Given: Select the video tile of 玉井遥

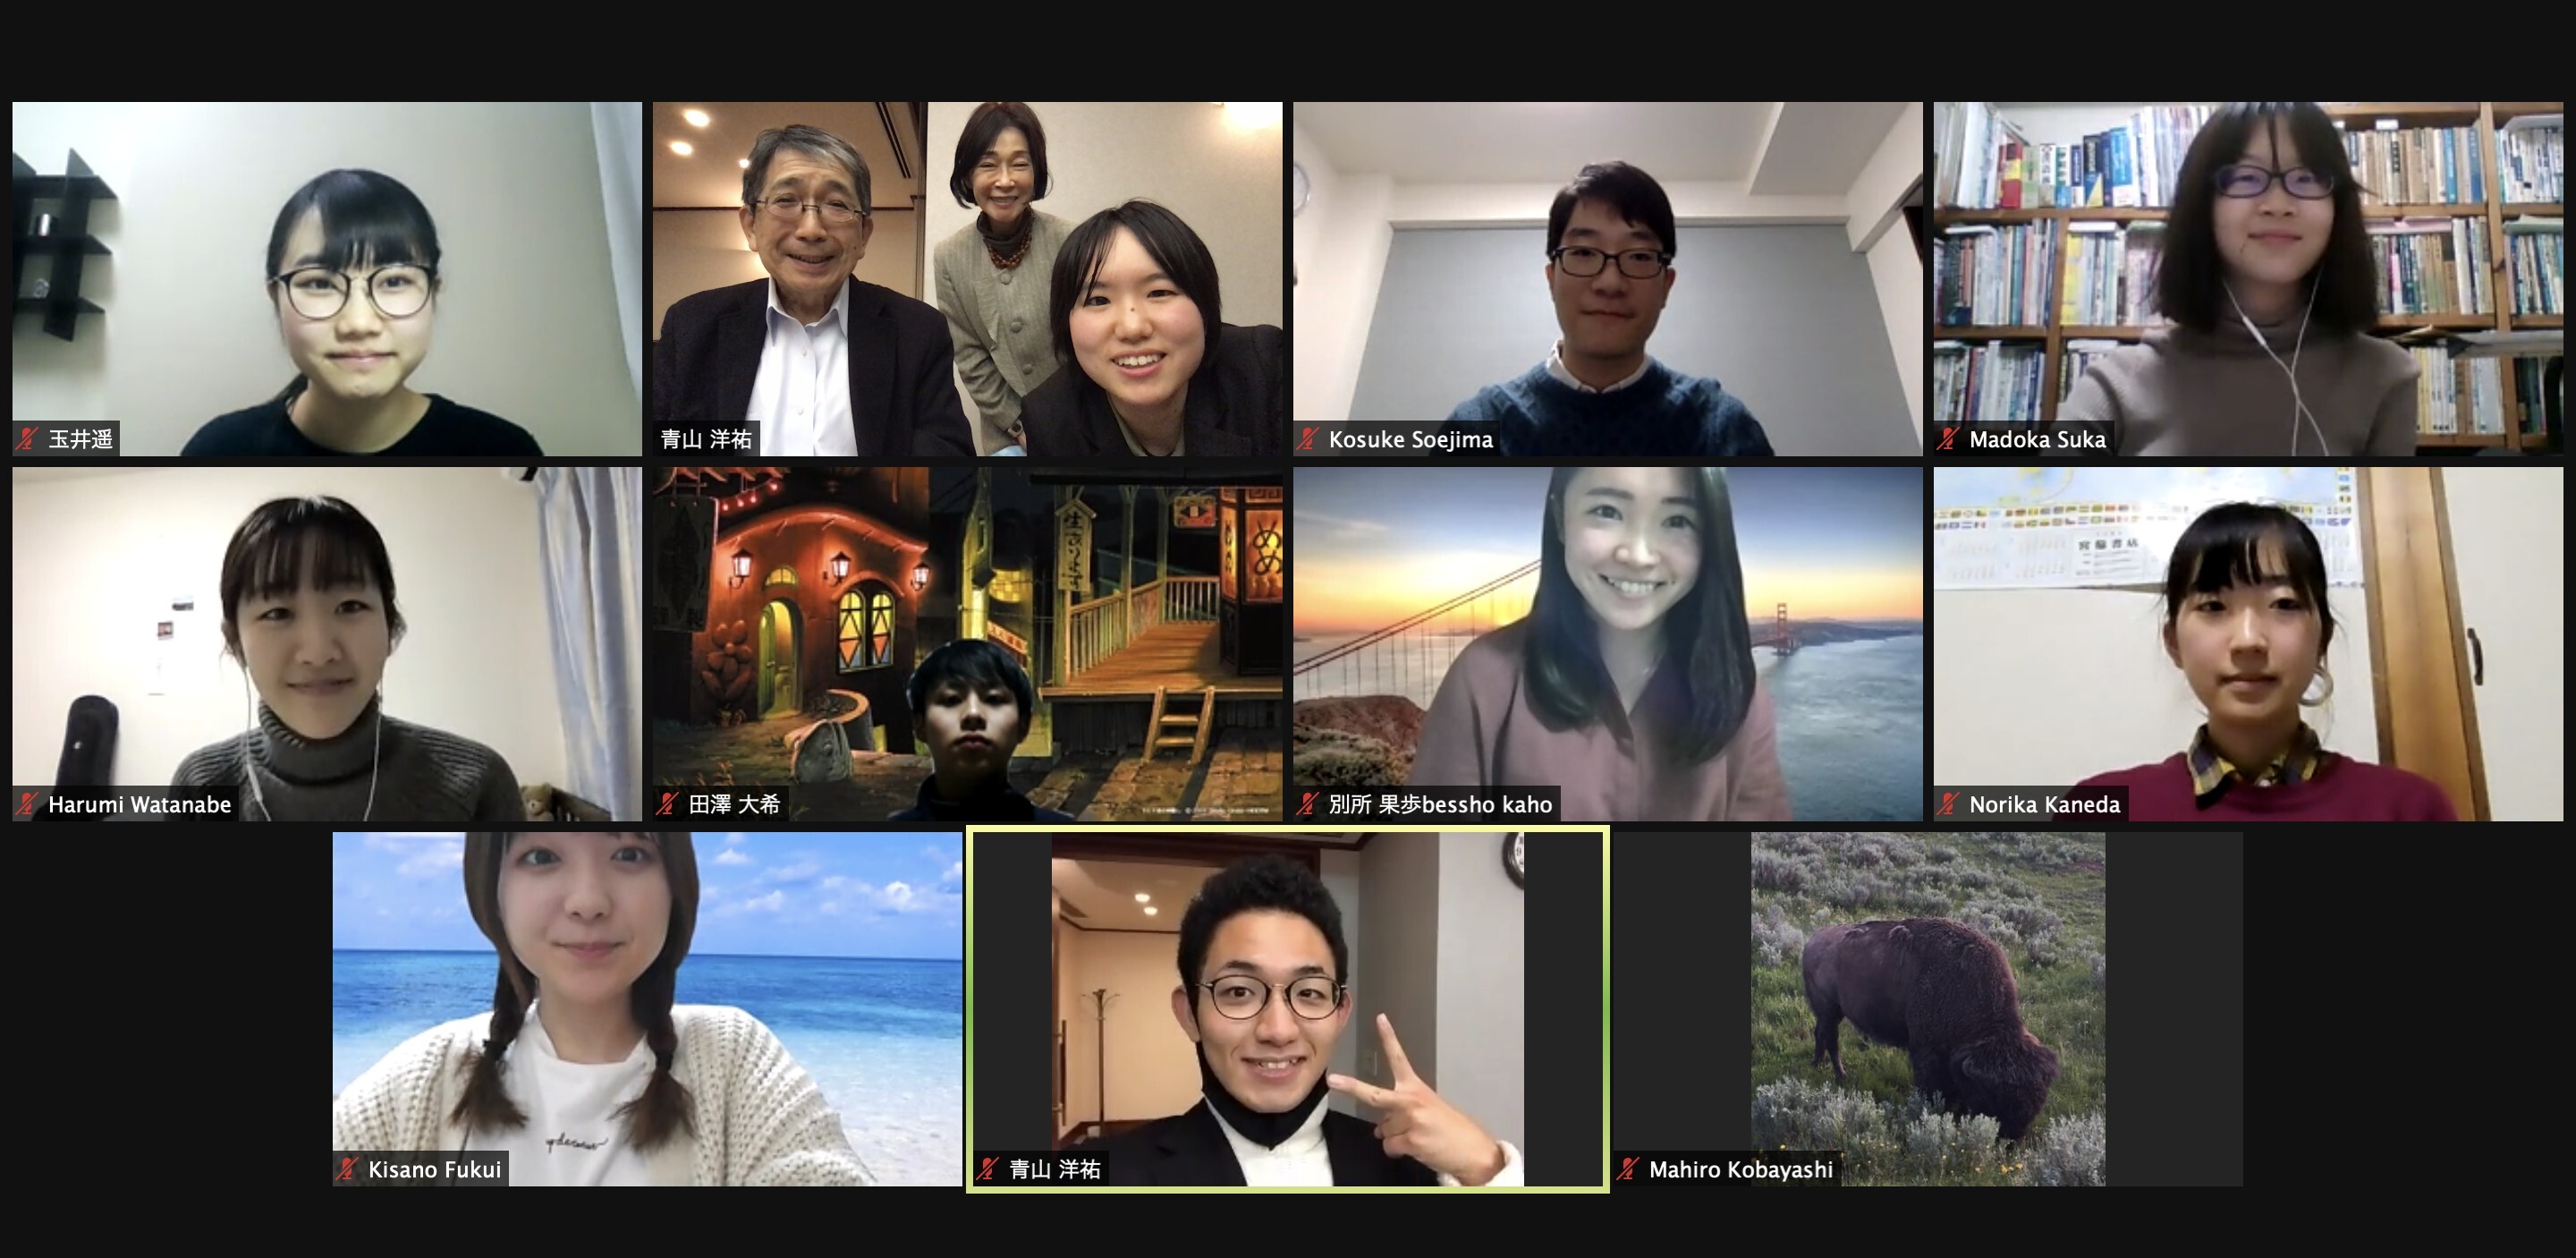Looking at the screenshot, I should click(327, 279).
